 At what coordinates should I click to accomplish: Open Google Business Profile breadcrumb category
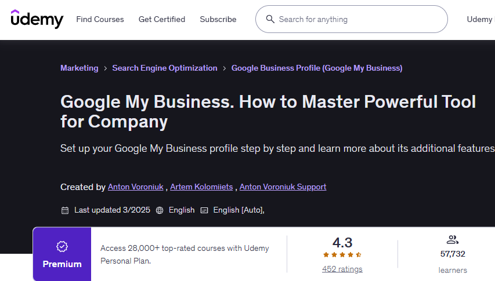click(317, 68)
